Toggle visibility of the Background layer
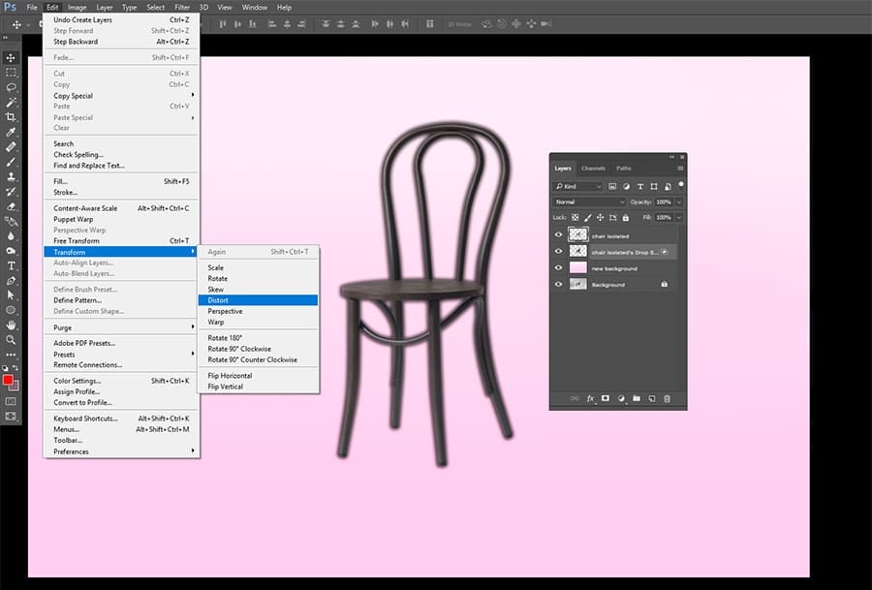This screenshot has width=872, height=590. (558, 284)
